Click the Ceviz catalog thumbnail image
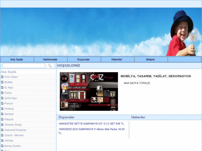The height and width of the screenshot is (151, 202). 89,91
